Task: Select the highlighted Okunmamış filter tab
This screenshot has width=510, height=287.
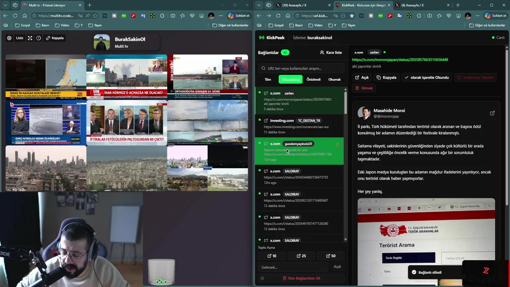Action: point(290,79)
